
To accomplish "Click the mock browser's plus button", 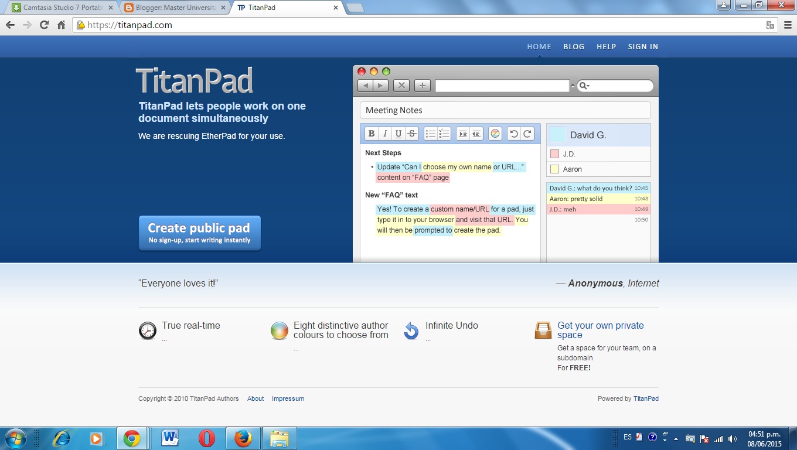I will (x=423, y=86).
